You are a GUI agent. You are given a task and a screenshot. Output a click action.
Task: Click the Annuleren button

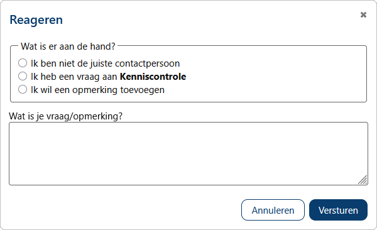[x=273, y=210]
